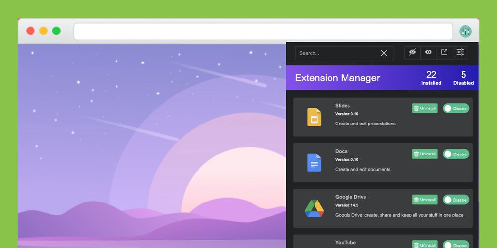The width and height of the screenshot is (497, 248).
Task: Open the manager in a new window
Action: click(x=444, y=52)
